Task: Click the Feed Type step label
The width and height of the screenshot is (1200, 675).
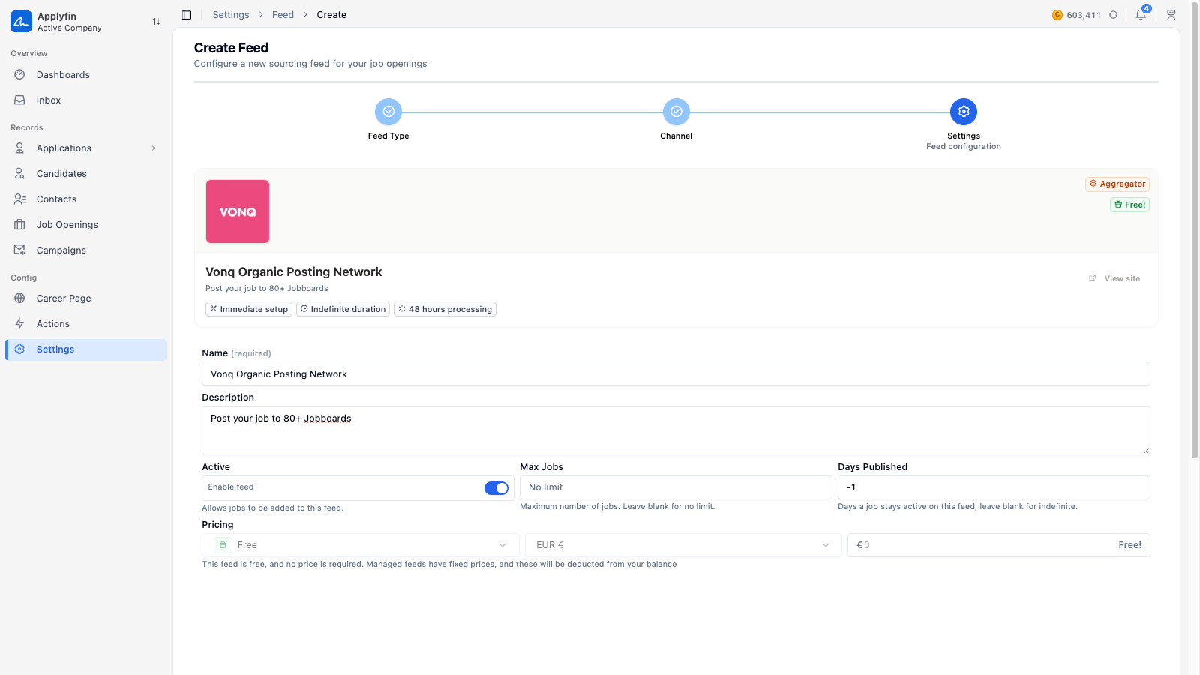Action: tap(388, 136)
